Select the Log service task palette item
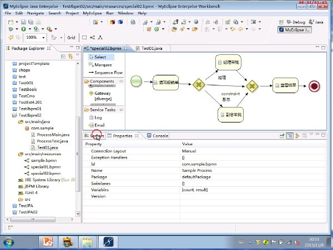 tap(95, 118)
